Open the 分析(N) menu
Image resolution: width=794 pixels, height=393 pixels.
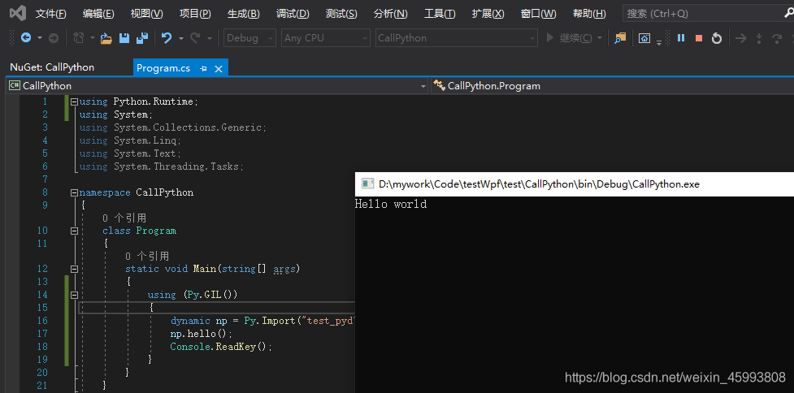pyautogui.click(x=390, y=14)
